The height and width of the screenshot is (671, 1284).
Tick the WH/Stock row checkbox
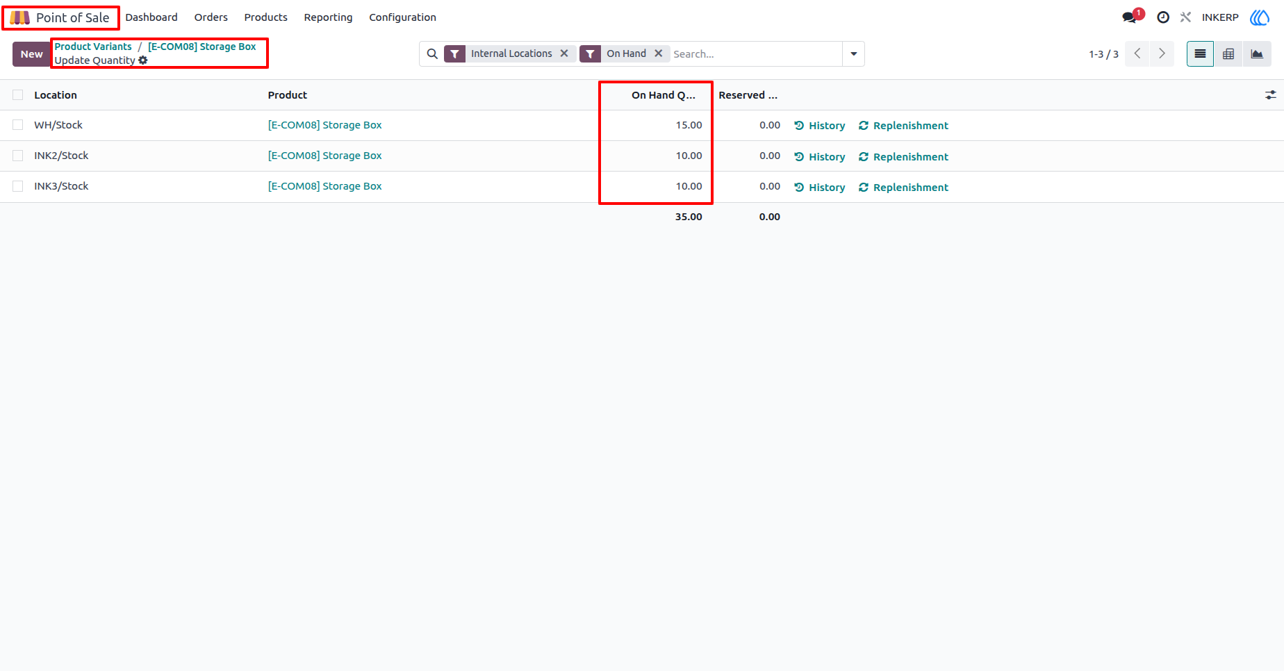(x=18, y=125)
